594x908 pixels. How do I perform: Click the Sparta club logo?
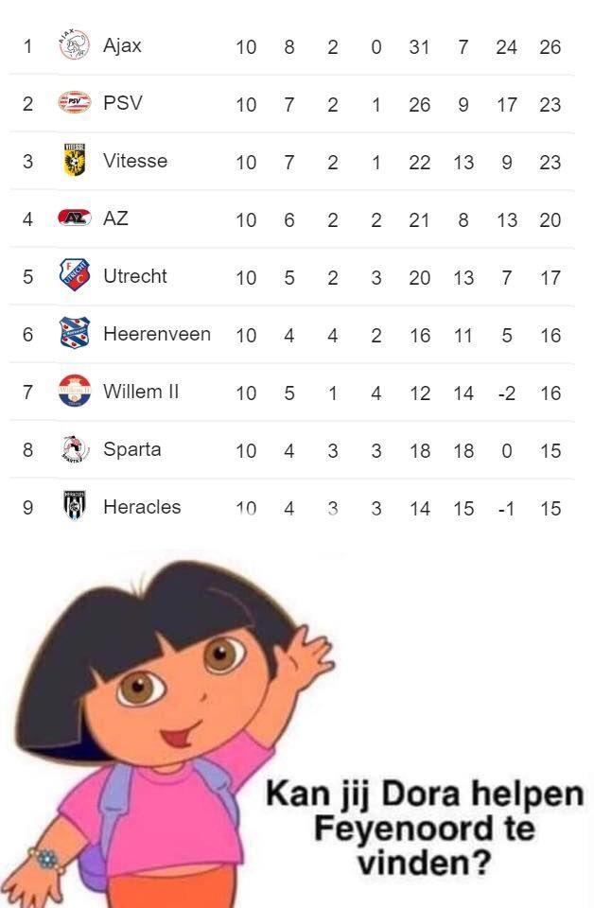coord(74,448)
